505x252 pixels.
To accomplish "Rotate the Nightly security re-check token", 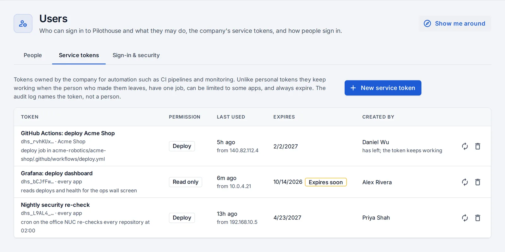I will point(465,218).
